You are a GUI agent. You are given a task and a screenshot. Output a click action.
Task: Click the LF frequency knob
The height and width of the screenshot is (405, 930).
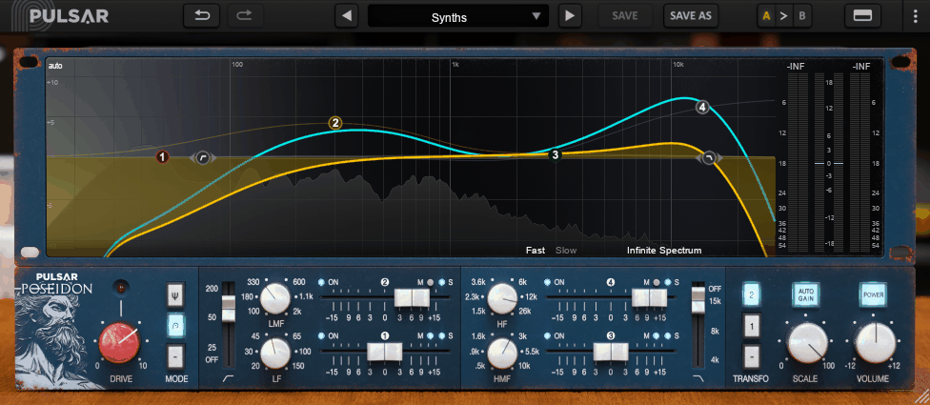click(275, 352)
